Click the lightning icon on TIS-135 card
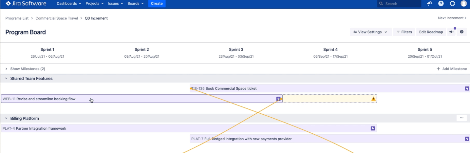Viewport: 470px width, 153px height. click(x=467, y=88)
